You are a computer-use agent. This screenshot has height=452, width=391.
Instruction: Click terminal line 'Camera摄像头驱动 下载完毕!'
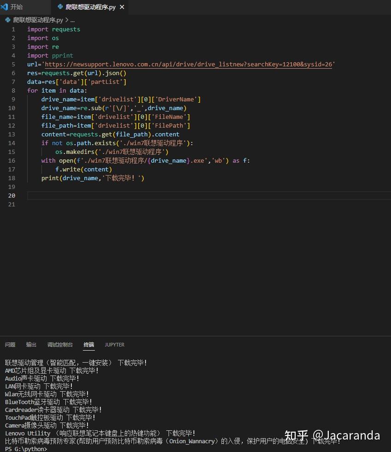(x=47, y=425)
